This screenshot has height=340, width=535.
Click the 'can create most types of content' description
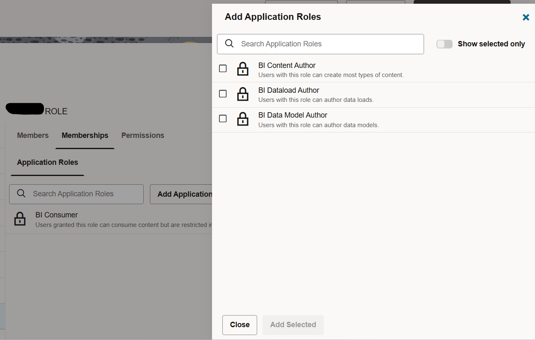pyautogui.click(x=331, y=75)
